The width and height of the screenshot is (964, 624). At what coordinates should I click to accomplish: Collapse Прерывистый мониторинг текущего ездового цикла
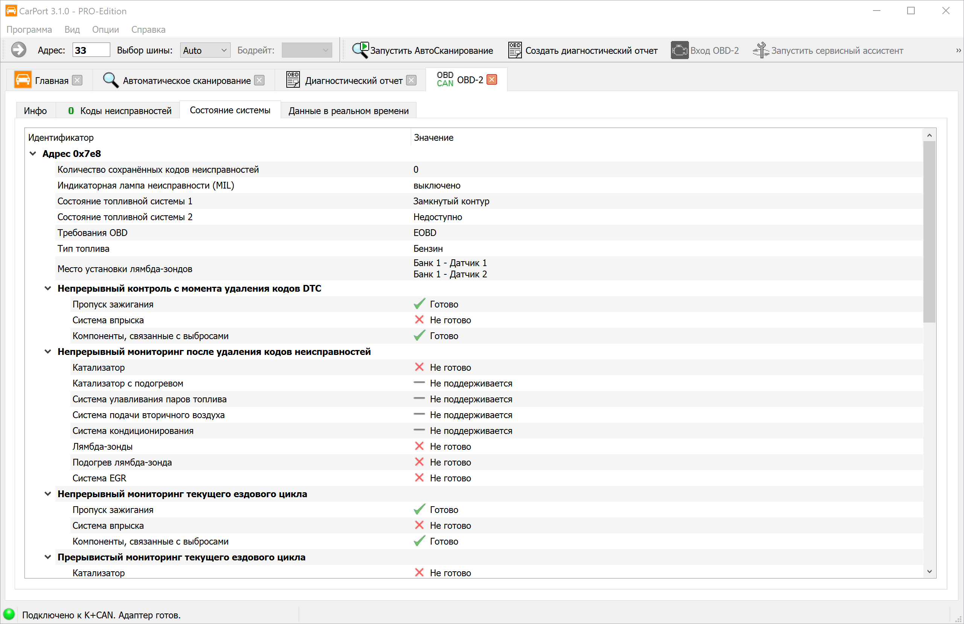point(48,557)
